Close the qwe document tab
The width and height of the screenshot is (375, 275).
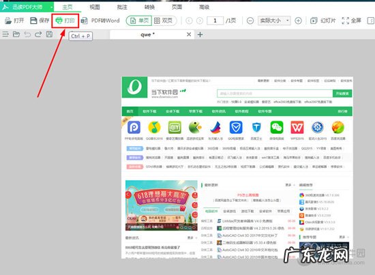189,35
